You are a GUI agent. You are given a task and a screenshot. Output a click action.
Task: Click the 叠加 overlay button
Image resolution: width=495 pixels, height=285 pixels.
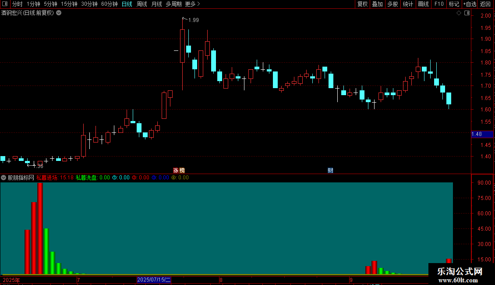point(377,4)
